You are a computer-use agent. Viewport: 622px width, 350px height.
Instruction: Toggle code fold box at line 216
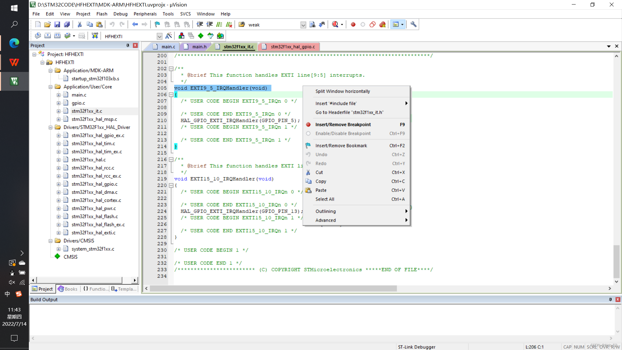click(171, 159)
